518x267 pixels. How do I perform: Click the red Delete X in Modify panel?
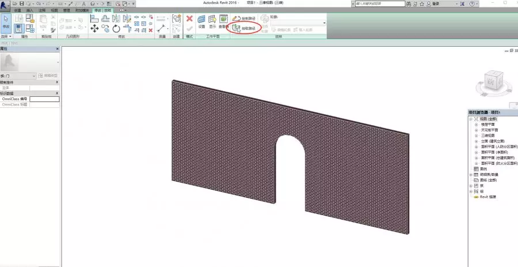[151, 31]
